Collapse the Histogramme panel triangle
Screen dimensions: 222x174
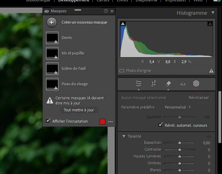click(213, 13)
